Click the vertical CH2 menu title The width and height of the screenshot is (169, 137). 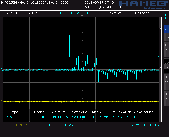coord(166,18)
